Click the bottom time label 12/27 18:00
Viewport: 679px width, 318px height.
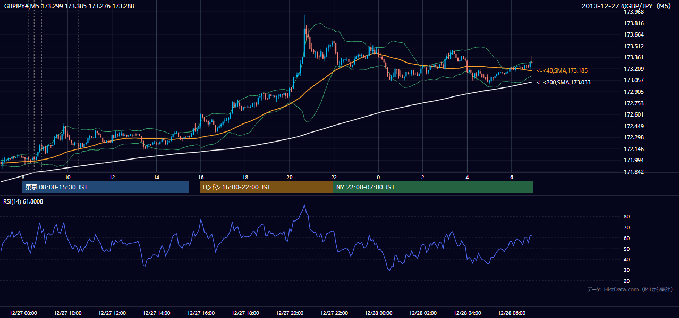click(x=245, y=313)
